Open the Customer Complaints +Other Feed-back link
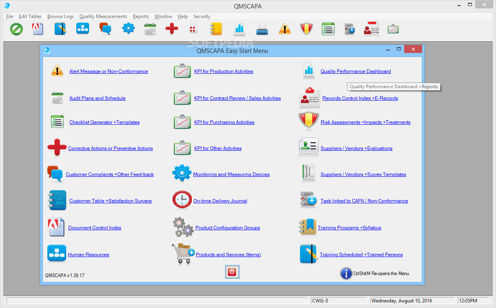Screen dimensions: 496x308 click(x=110, y=174)
